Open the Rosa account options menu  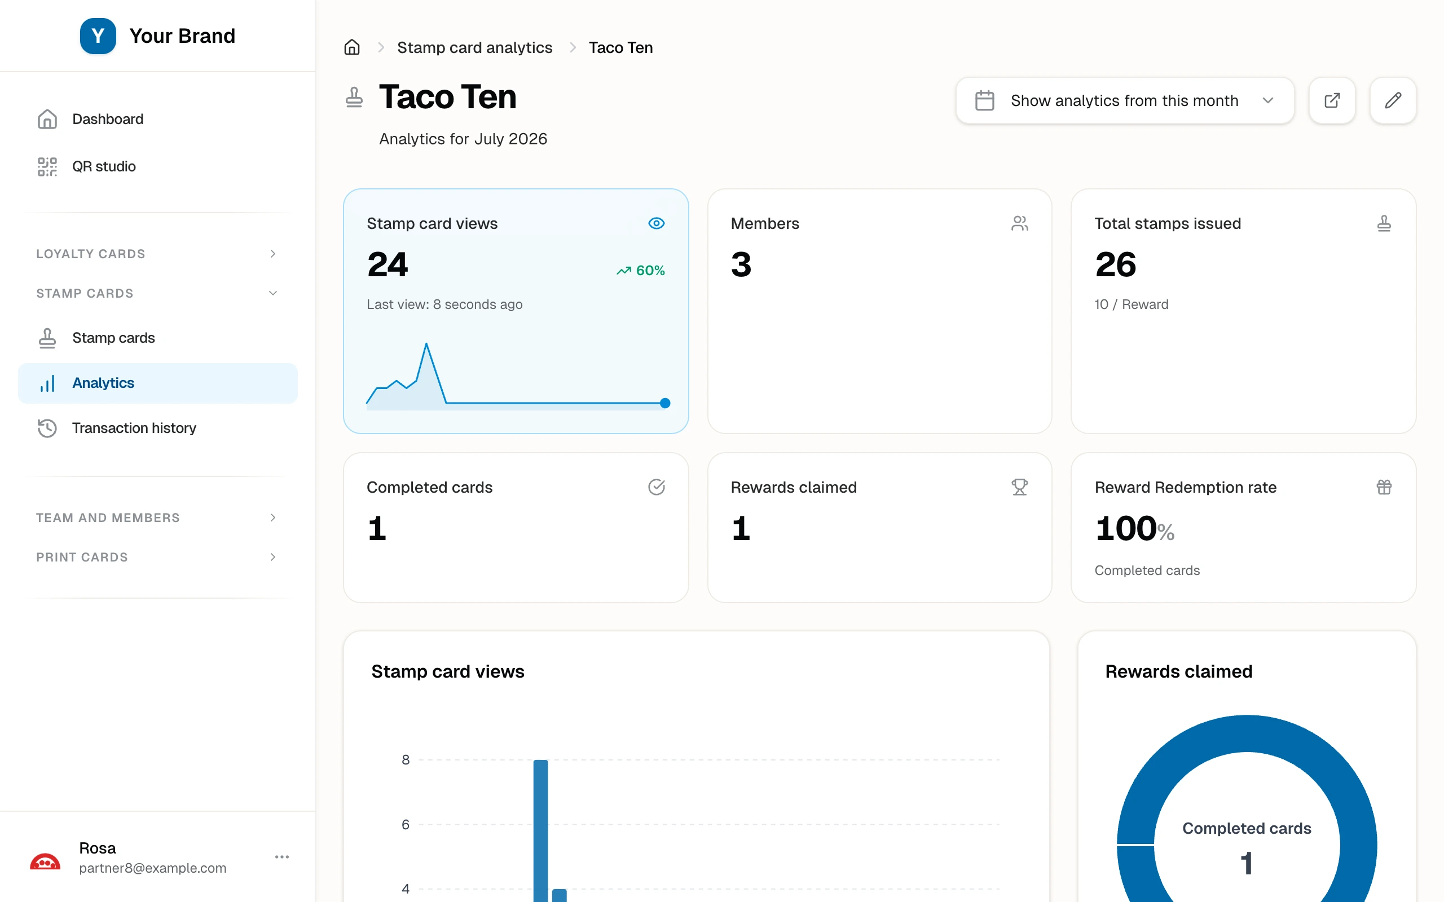[282, 857]
